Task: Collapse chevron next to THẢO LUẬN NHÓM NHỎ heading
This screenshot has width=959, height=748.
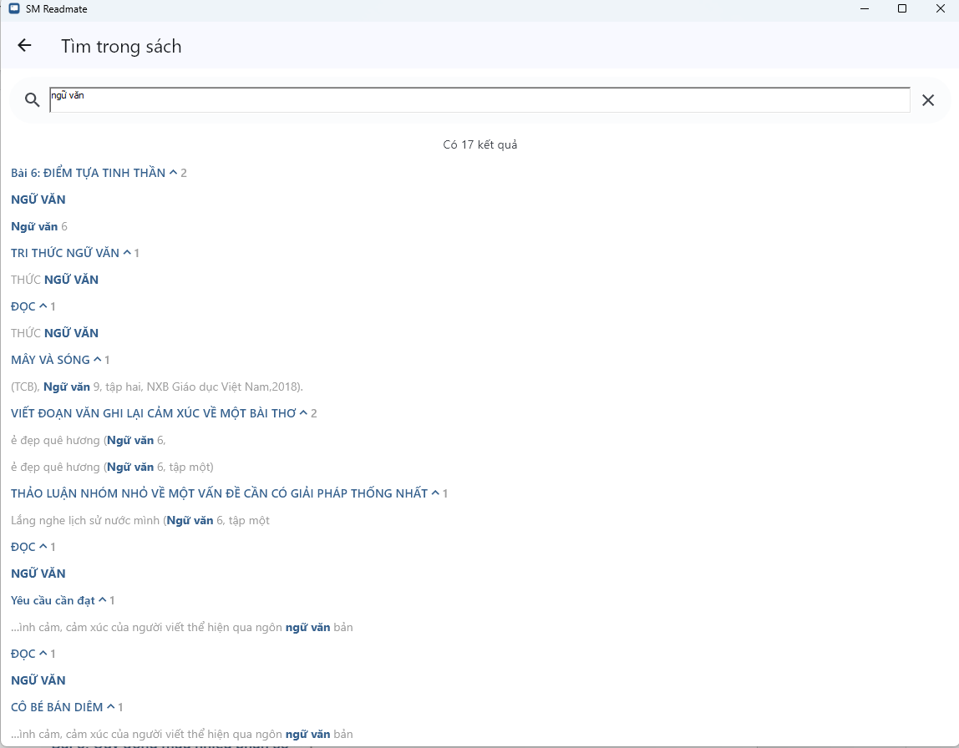Action: click(x=434, y=493)
